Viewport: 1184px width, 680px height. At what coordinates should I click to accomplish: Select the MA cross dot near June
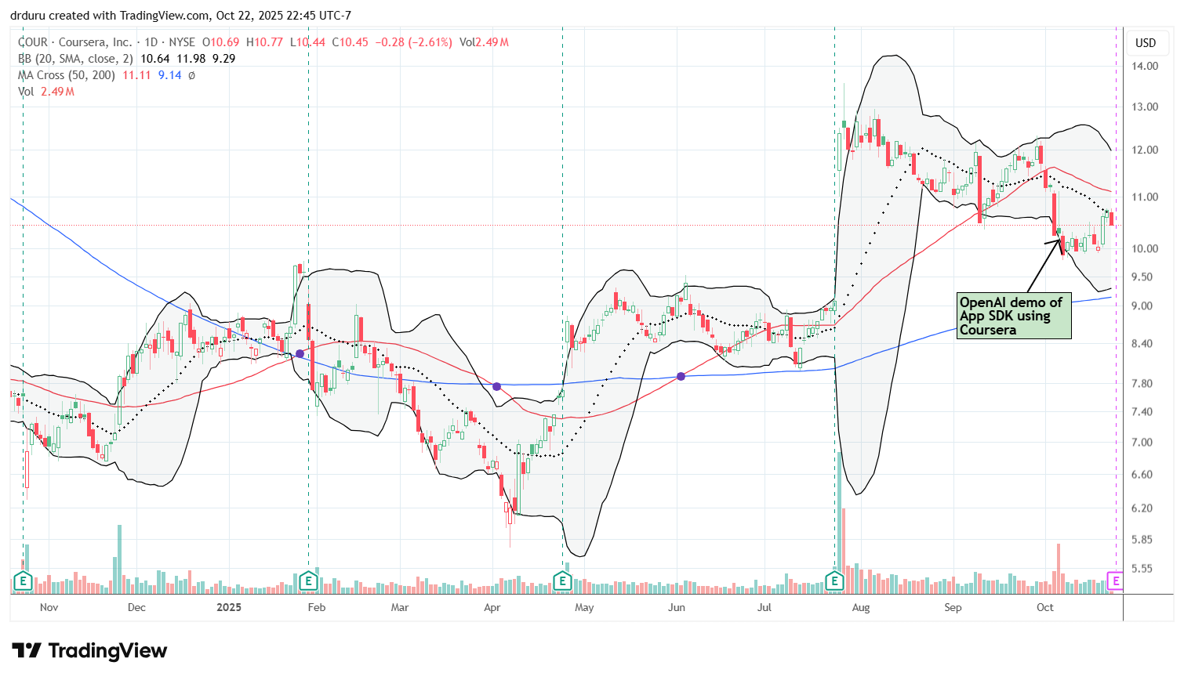click(x=681, y=377)
